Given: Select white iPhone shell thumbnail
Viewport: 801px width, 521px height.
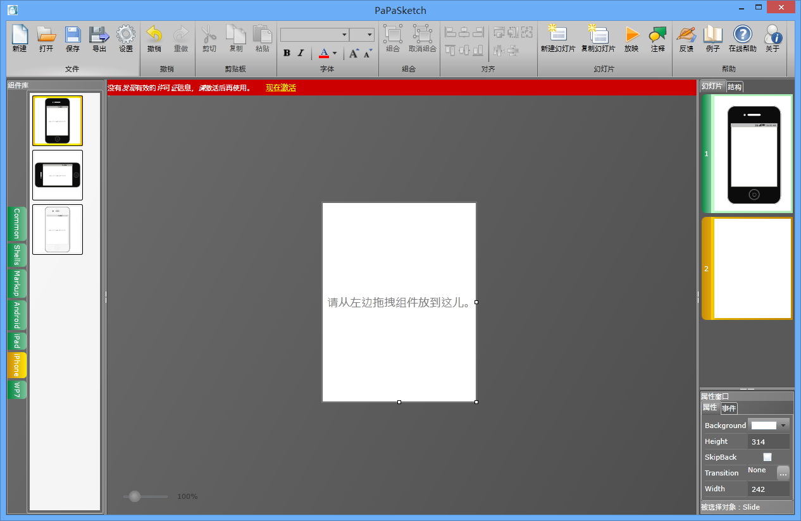Looking at the screenshot, I should pos(58,230).
